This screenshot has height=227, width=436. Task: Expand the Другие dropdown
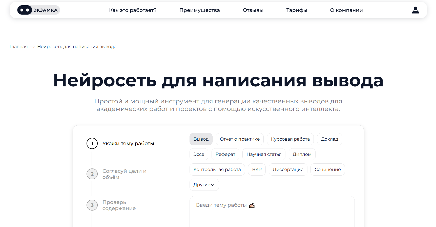pyautogui.click(x=204, y=185)
